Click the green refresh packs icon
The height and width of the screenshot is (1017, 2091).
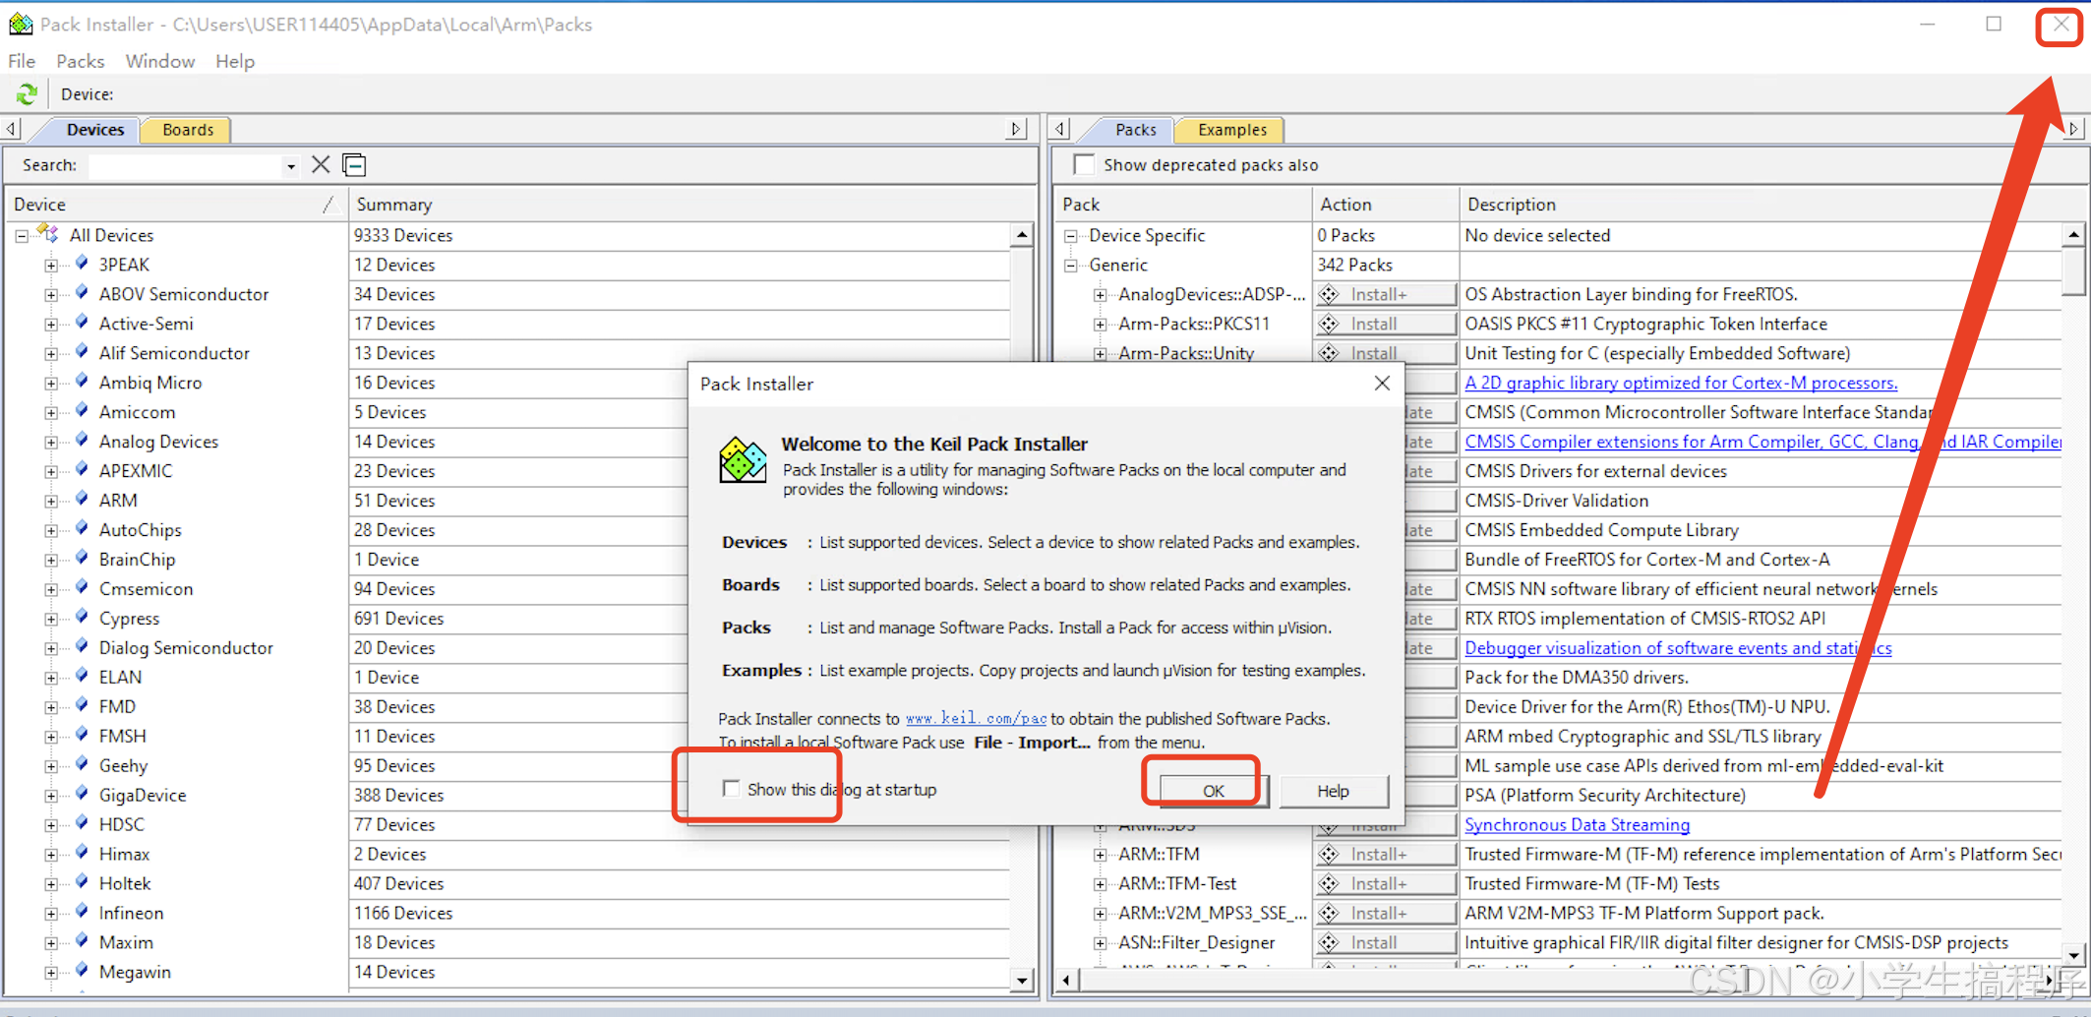tap(27, 94)
